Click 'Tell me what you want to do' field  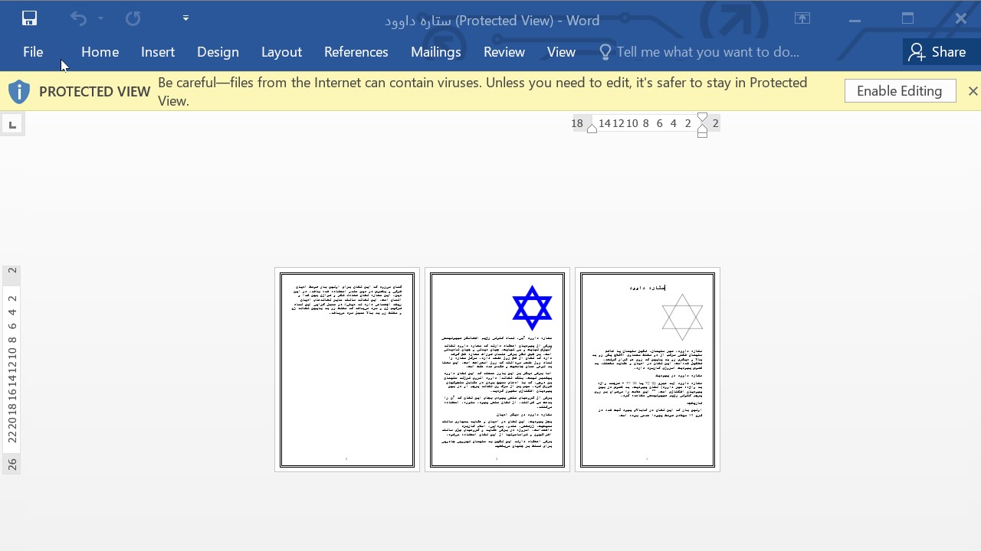[707, 52]
